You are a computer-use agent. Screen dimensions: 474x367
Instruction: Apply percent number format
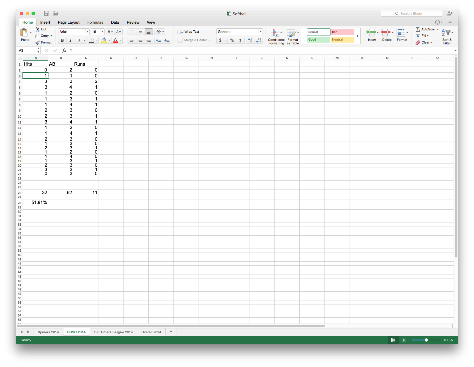click(232, 40)
